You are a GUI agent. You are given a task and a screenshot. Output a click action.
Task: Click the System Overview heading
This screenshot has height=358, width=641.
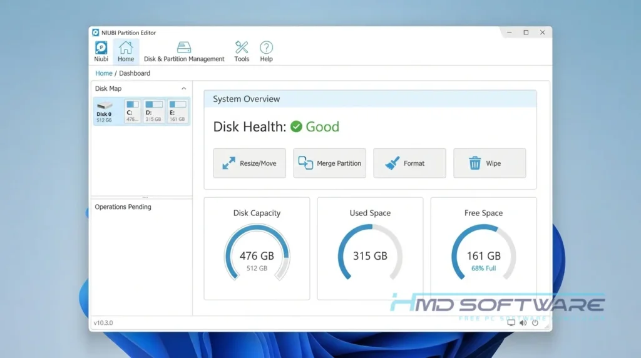coord(247,99)
